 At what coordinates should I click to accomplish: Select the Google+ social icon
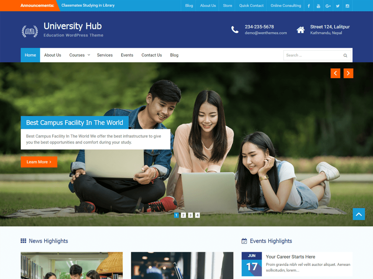click(x=328, y=6)
